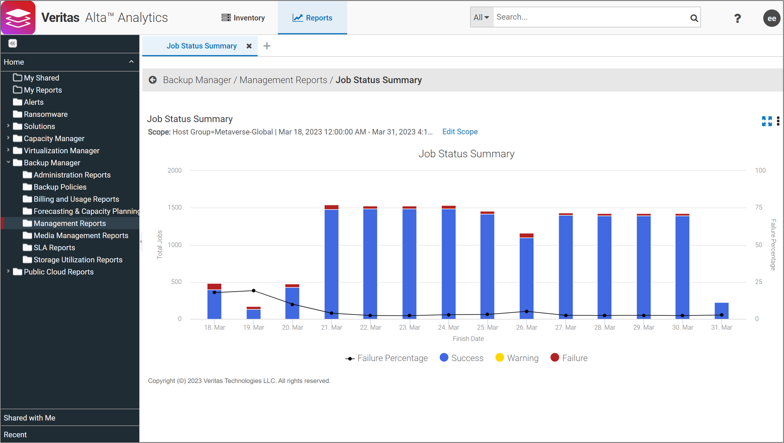Open Forecasting & Capacity Planning folder
The image size is (784, 443).
click(81, 211)
